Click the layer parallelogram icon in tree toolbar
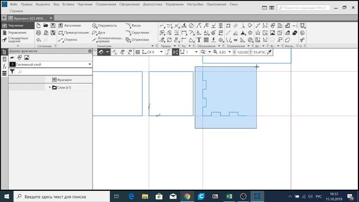The height and width of the screenshot is (202, 359). 12,57
